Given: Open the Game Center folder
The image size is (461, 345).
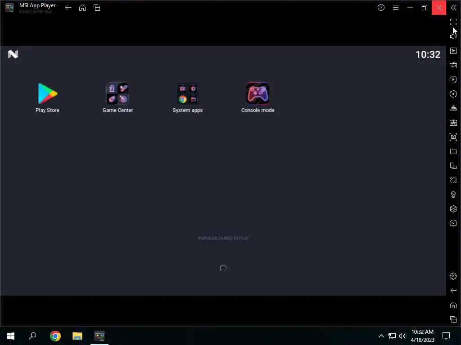Looking at the screenshot, I should [x=118, y=97].
